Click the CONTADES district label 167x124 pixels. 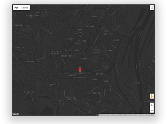91,26
